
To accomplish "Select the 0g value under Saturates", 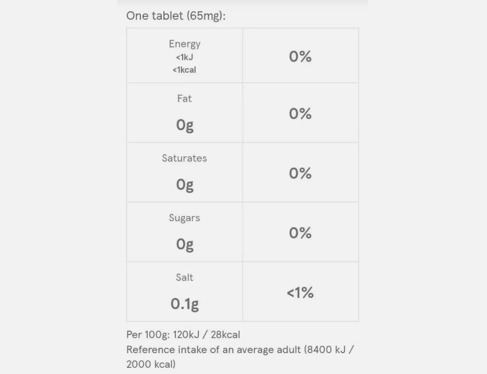I will tap(184, 184).
